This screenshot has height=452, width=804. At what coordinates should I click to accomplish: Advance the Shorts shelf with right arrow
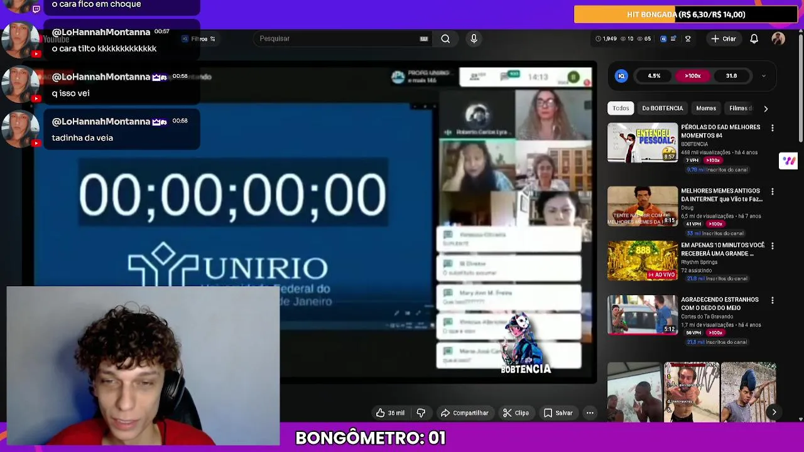[x=774, y=412]
